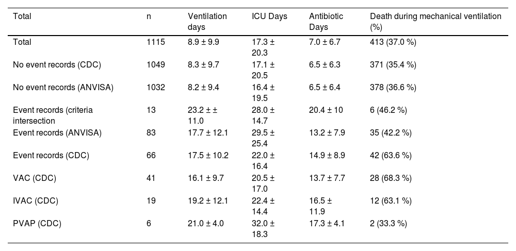This screenshot has height=251, width=516.
Task: Click the n value 1032
Action: 157,87
